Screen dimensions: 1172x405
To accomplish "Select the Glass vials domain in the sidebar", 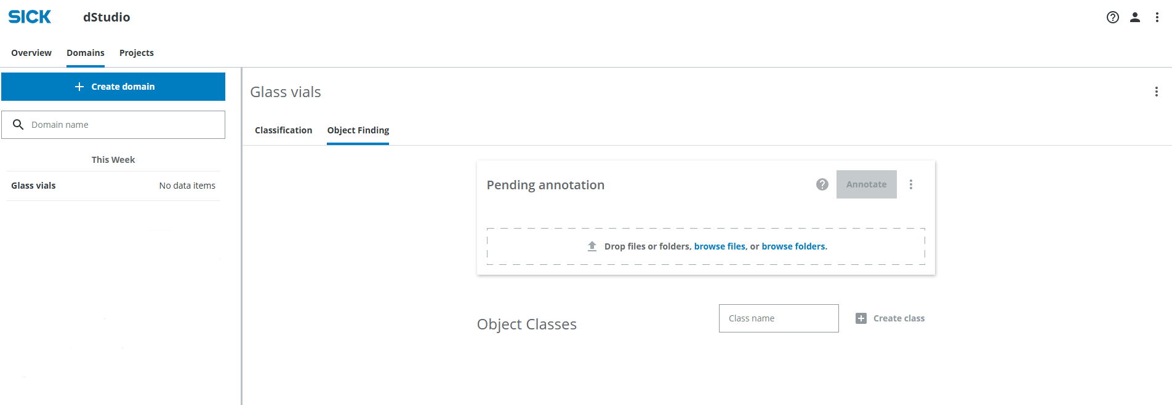I will 33,185.
